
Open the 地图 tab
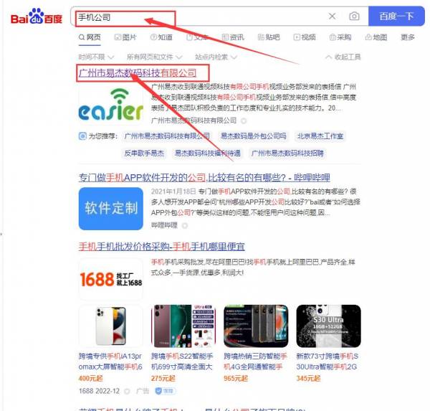376,37
